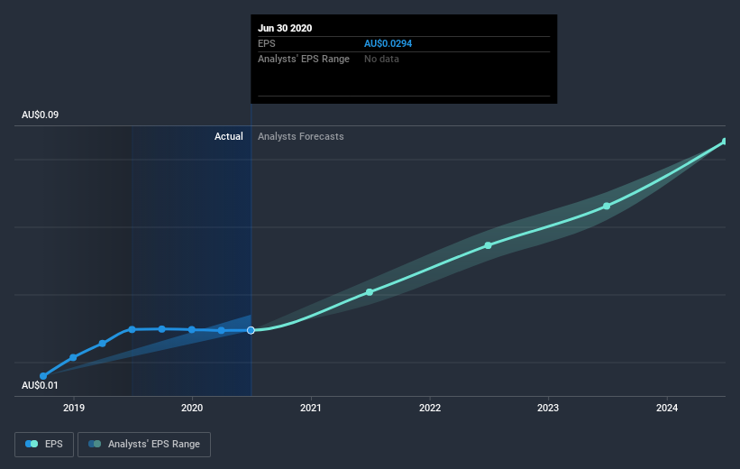Toggle the Analysts' EPS Range legend button
The image size is (740, 469).
click(144, 445)
